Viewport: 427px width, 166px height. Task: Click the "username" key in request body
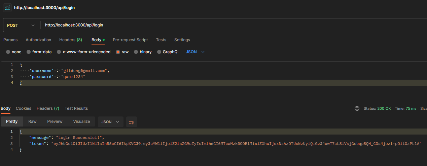point(42,71)
